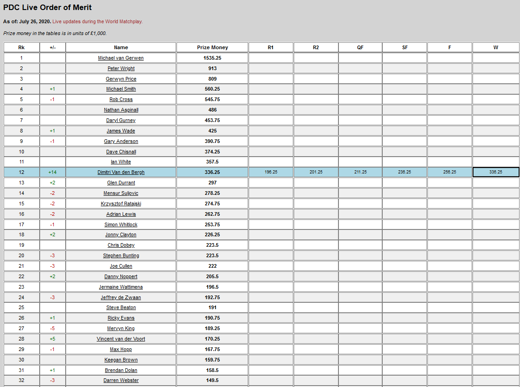Viewport: 520px width, 387px height.
Task: Click the W column header
Action: [496, 47]
